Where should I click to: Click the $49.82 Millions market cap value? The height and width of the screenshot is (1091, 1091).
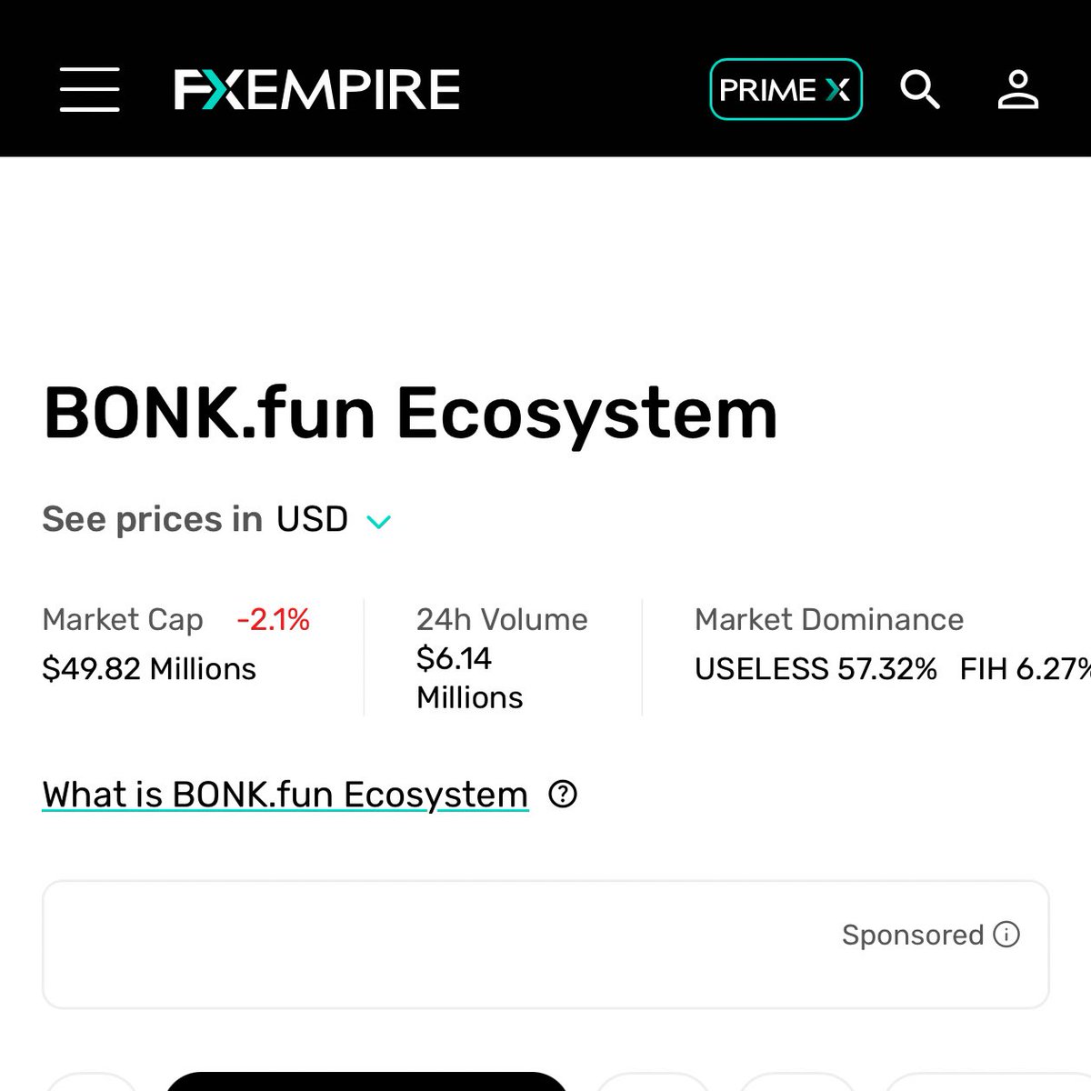click(x=149, y=669)
